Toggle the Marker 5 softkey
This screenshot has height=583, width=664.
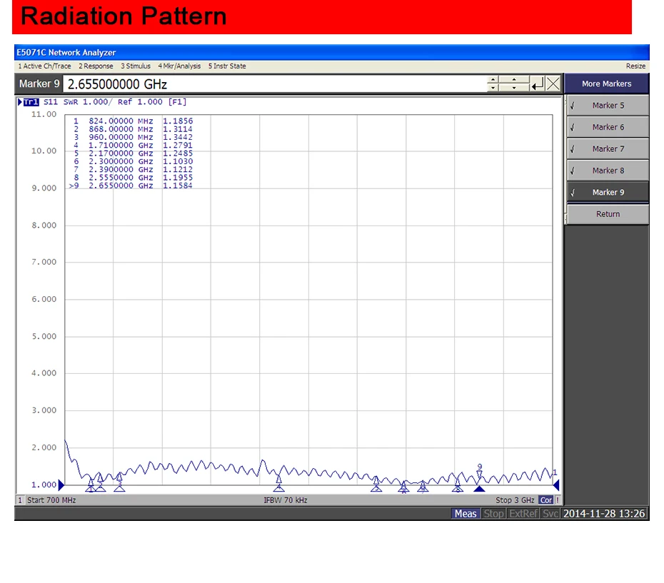click(x=608, y=106)
